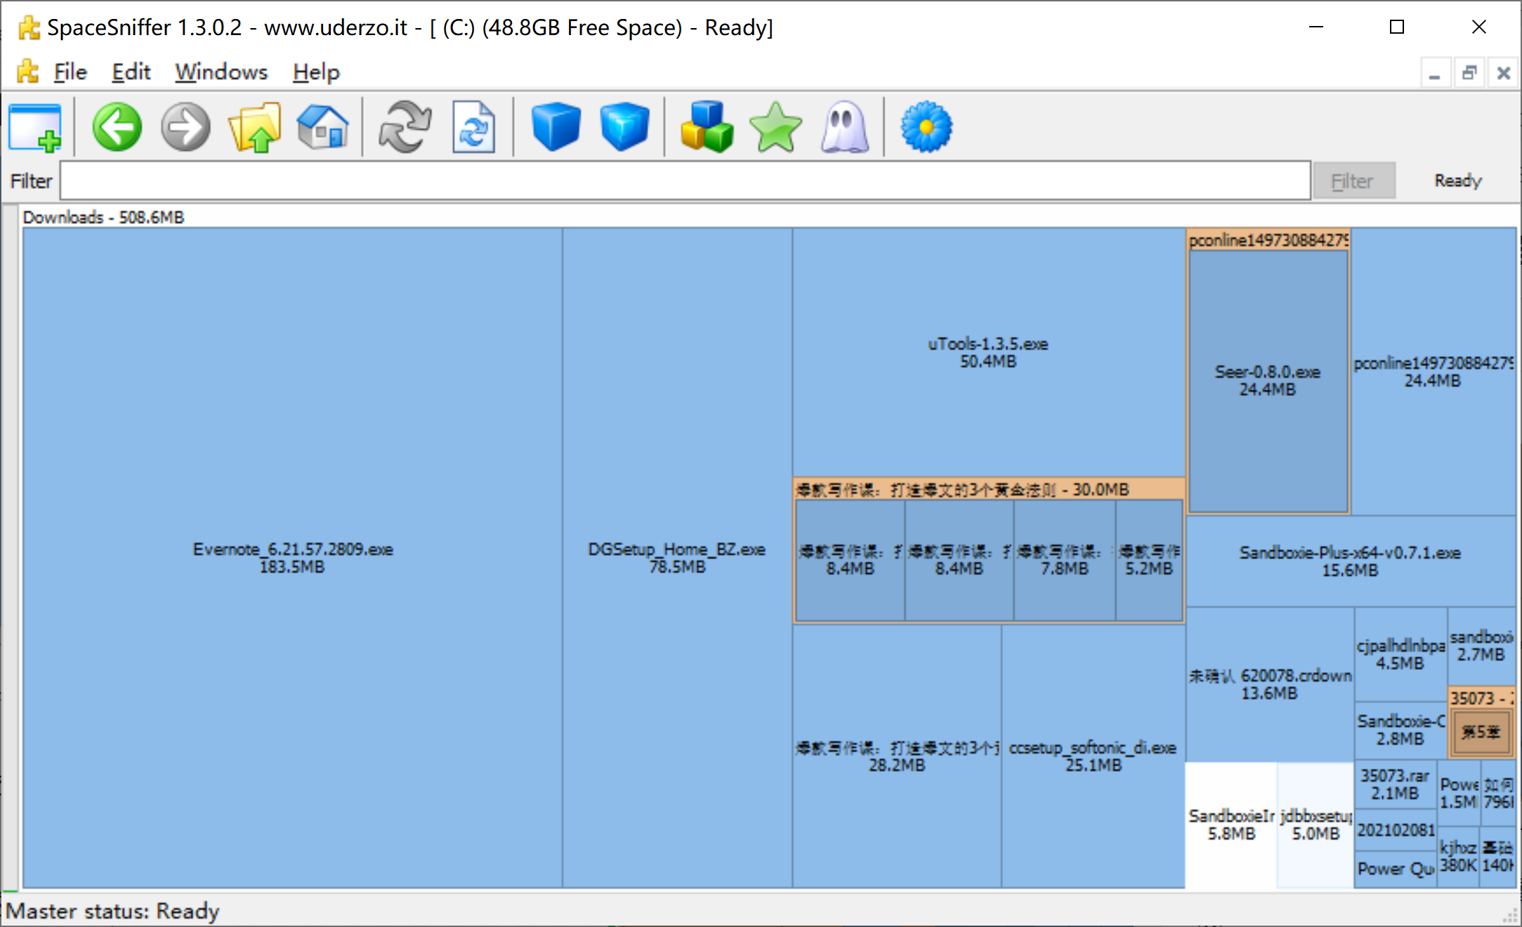Minimize the inner child window
The image size is (1522, 927).
tap(1435, 73)
